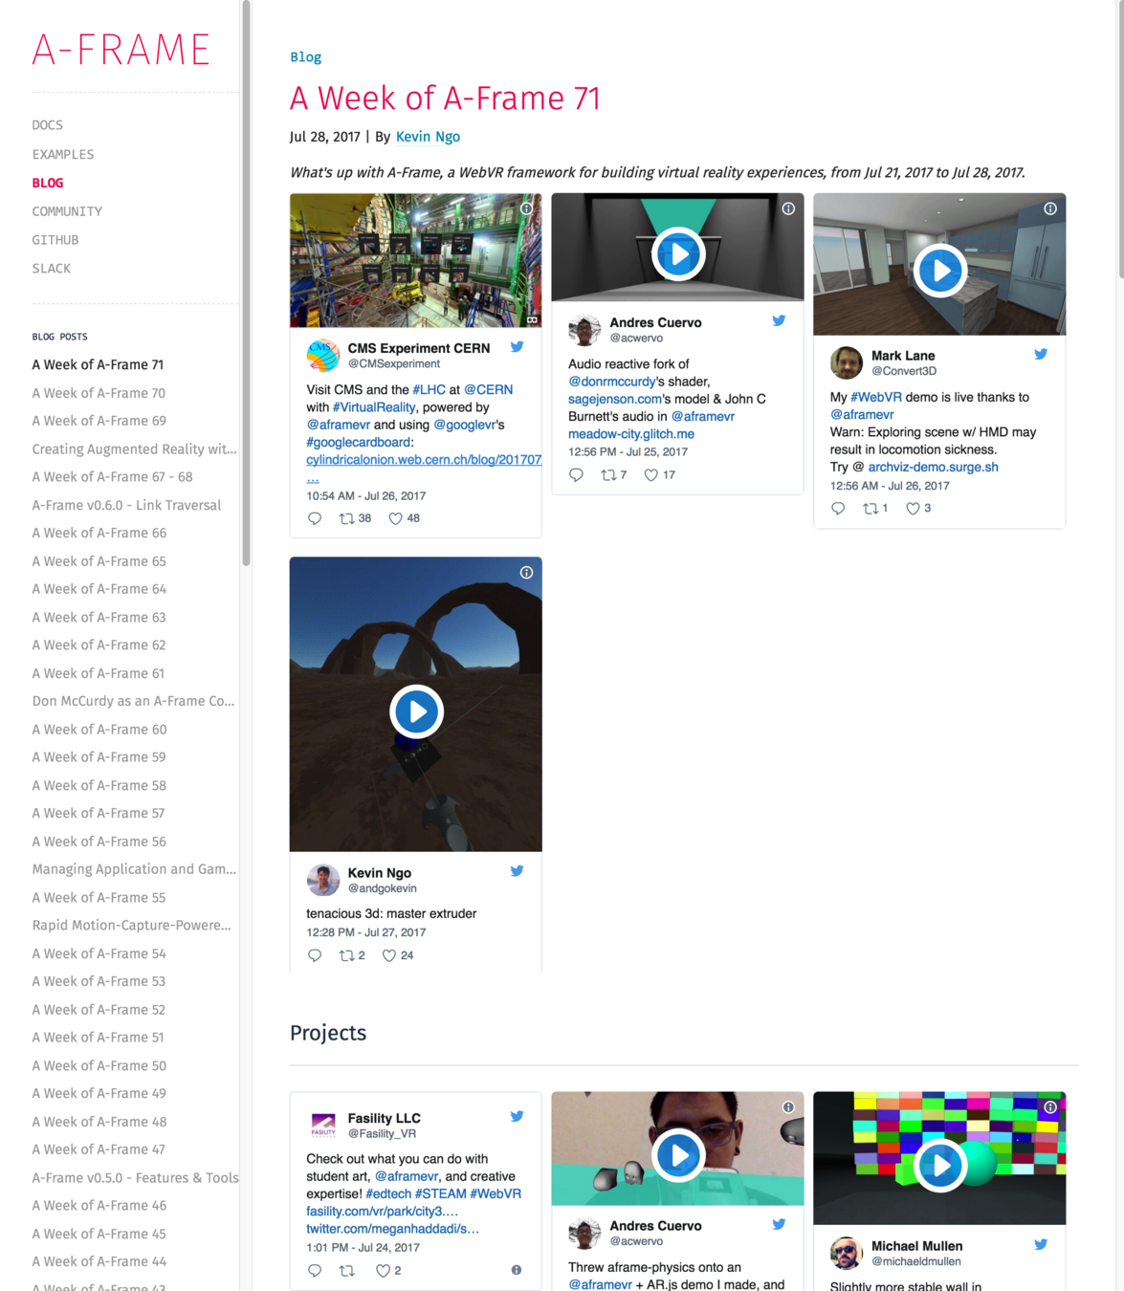Open Managing Application and Gam... post

pos(134,869)
